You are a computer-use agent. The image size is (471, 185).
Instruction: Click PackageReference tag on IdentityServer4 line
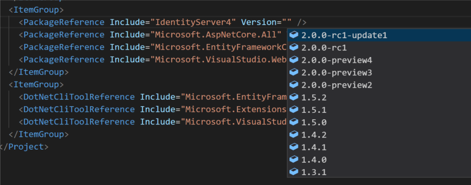click(64, 22)
